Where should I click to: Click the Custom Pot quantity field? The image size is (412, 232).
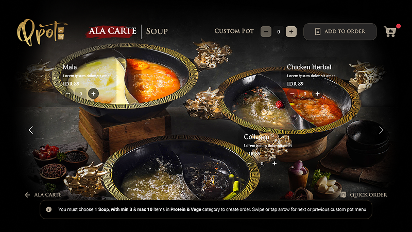tap(279, 32)
